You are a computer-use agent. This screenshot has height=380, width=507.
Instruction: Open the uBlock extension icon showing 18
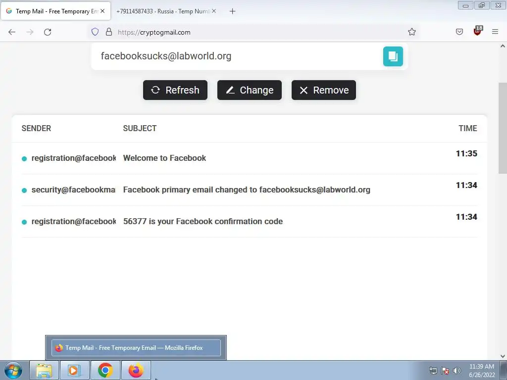click(x=477, y=31)
